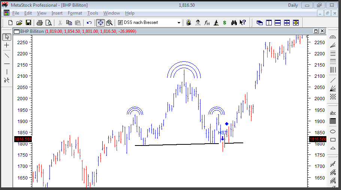Maximize the BHP Billiton chart window
This screenshot has width=341, height=190.
click(x=316, y=31)
